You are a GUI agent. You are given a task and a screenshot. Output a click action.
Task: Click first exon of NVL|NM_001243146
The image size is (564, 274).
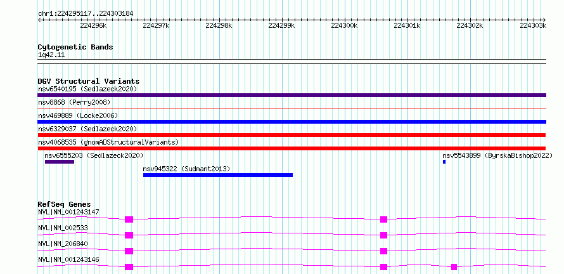(x=129, y=267)
